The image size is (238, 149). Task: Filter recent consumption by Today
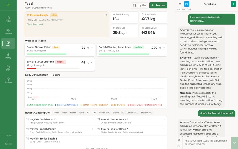coord(56,113)
